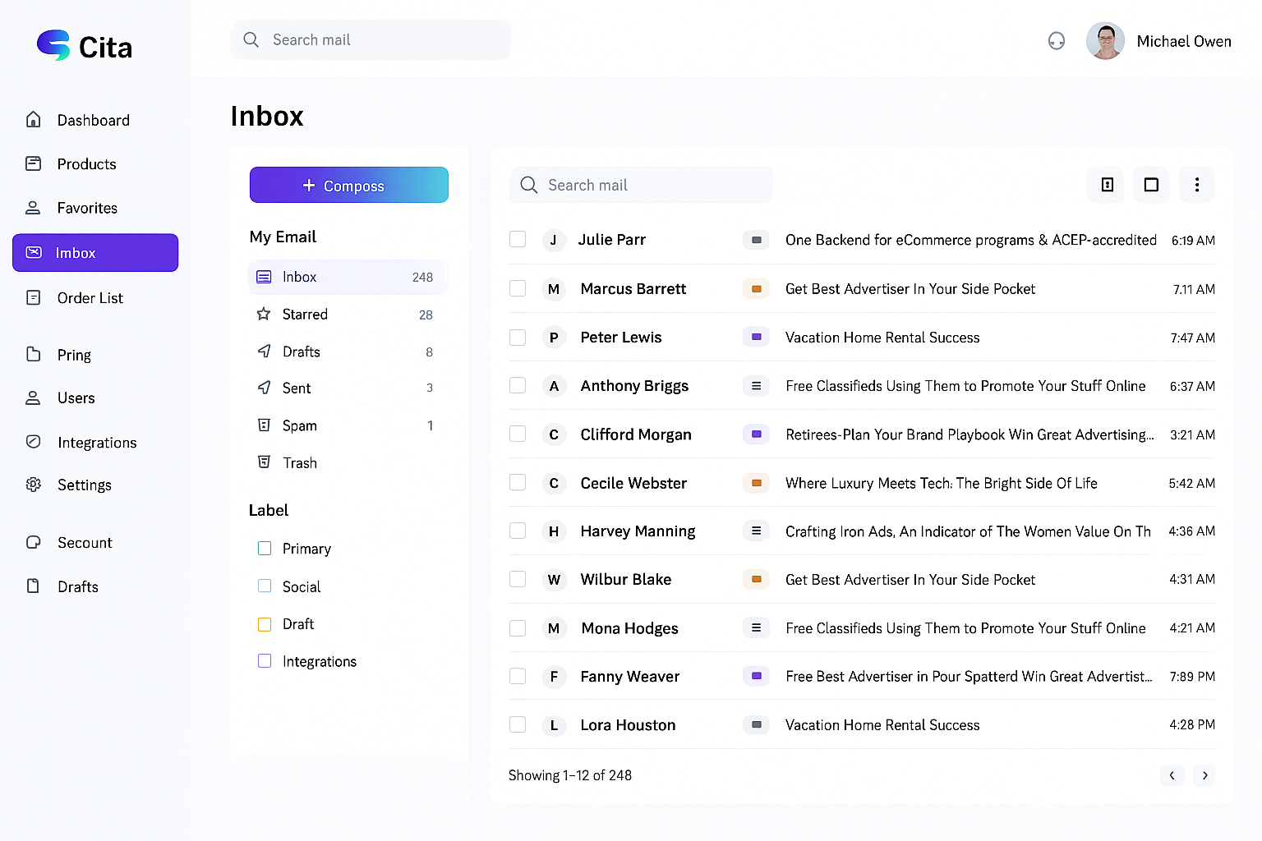Click the 'Showing 1–12 of 248' text
Viewport: 1262px width, 841px height.
570,775
